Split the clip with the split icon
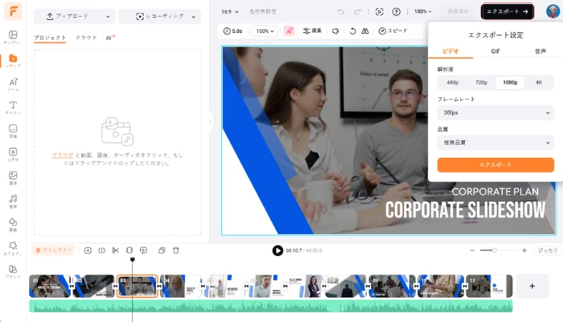Viewport: 563px width, 322px height. 101,250
